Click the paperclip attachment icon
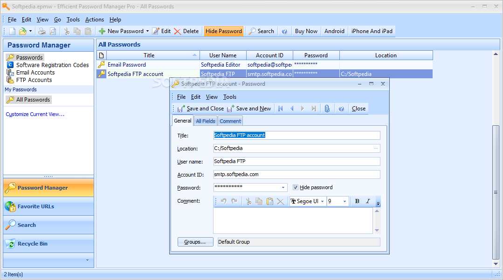Screen dimensions: 503x280 (x=327, y=109)
